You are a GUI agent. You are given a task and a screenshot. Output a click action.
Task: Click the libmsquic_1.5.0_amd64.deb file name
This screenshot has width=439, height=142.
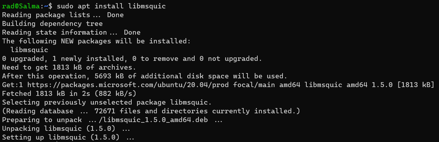(x=158, y=120)
